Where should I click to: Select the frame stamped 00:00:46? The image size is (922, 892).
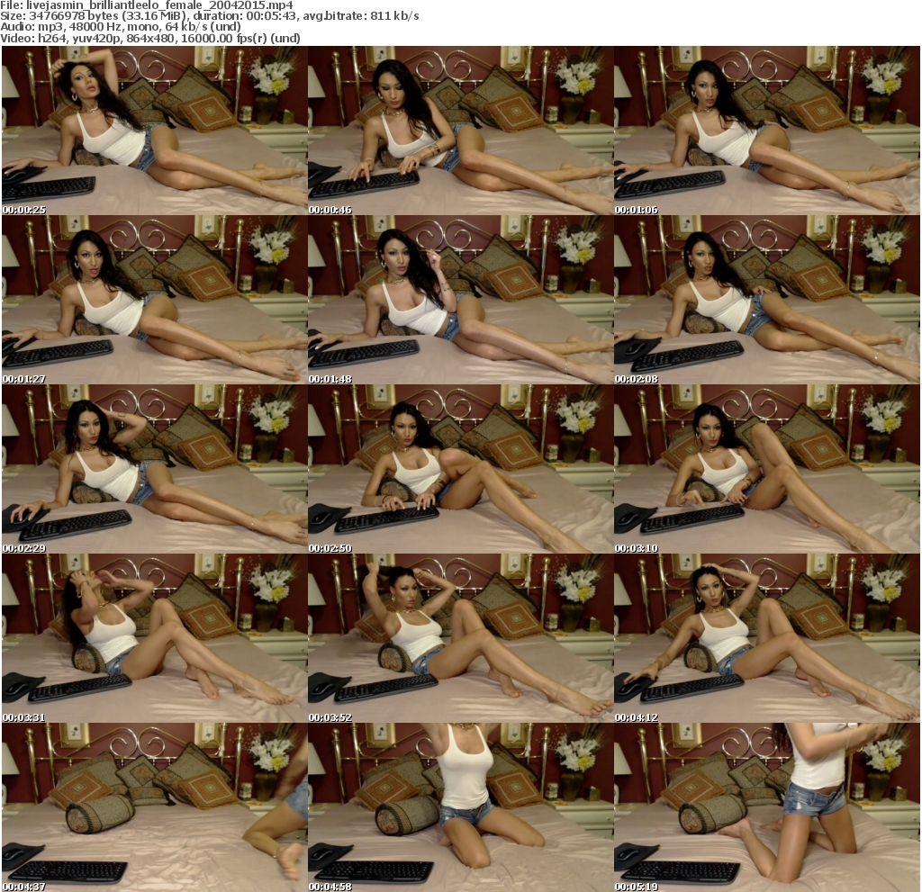[x=460, y=131]
